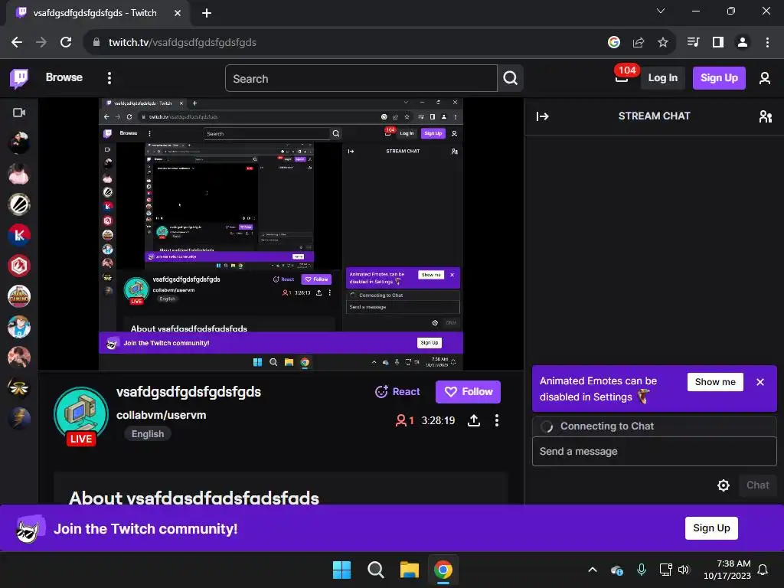Reload the page with the refresh icon
Image resolution: width=784 pixels, height=588 pixels.
coord(66,43)
